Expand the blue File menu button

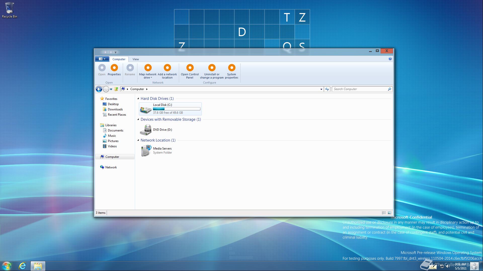coord(102,59)
